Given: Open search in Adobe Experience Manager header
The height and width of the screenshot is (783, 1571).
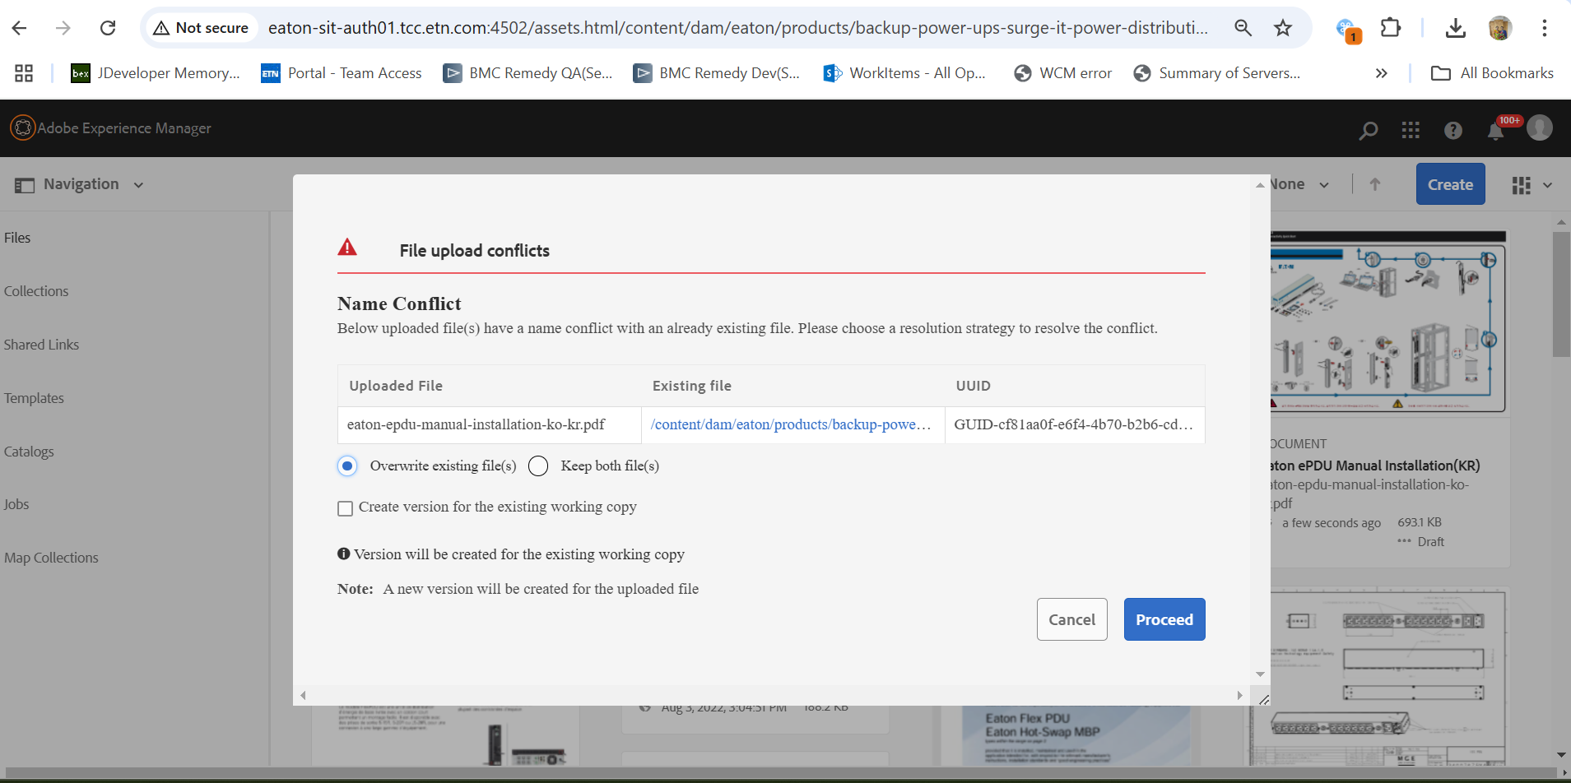Looking at the screenshot, I should 1368,130.
